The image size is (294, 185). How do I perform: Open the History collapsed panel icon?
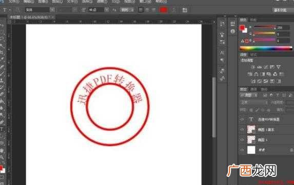222,24
